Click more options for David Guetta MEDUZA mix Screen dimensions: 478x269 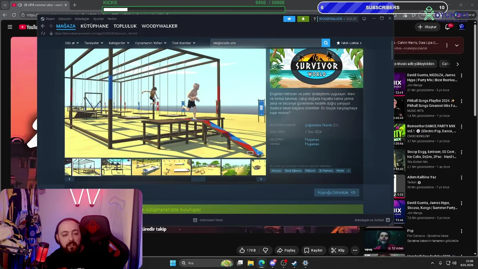462,75
